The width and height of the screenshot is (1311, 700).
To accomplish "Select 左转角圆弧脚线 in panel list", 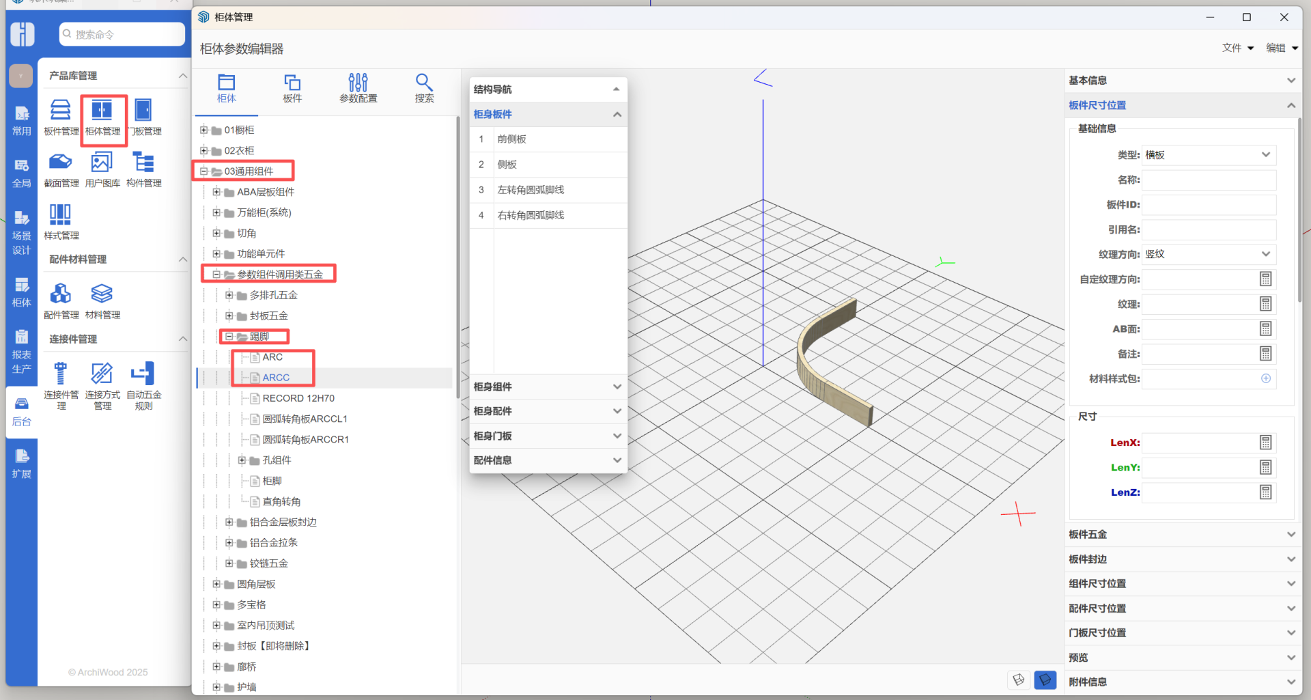I will click(x=531, y=190).
